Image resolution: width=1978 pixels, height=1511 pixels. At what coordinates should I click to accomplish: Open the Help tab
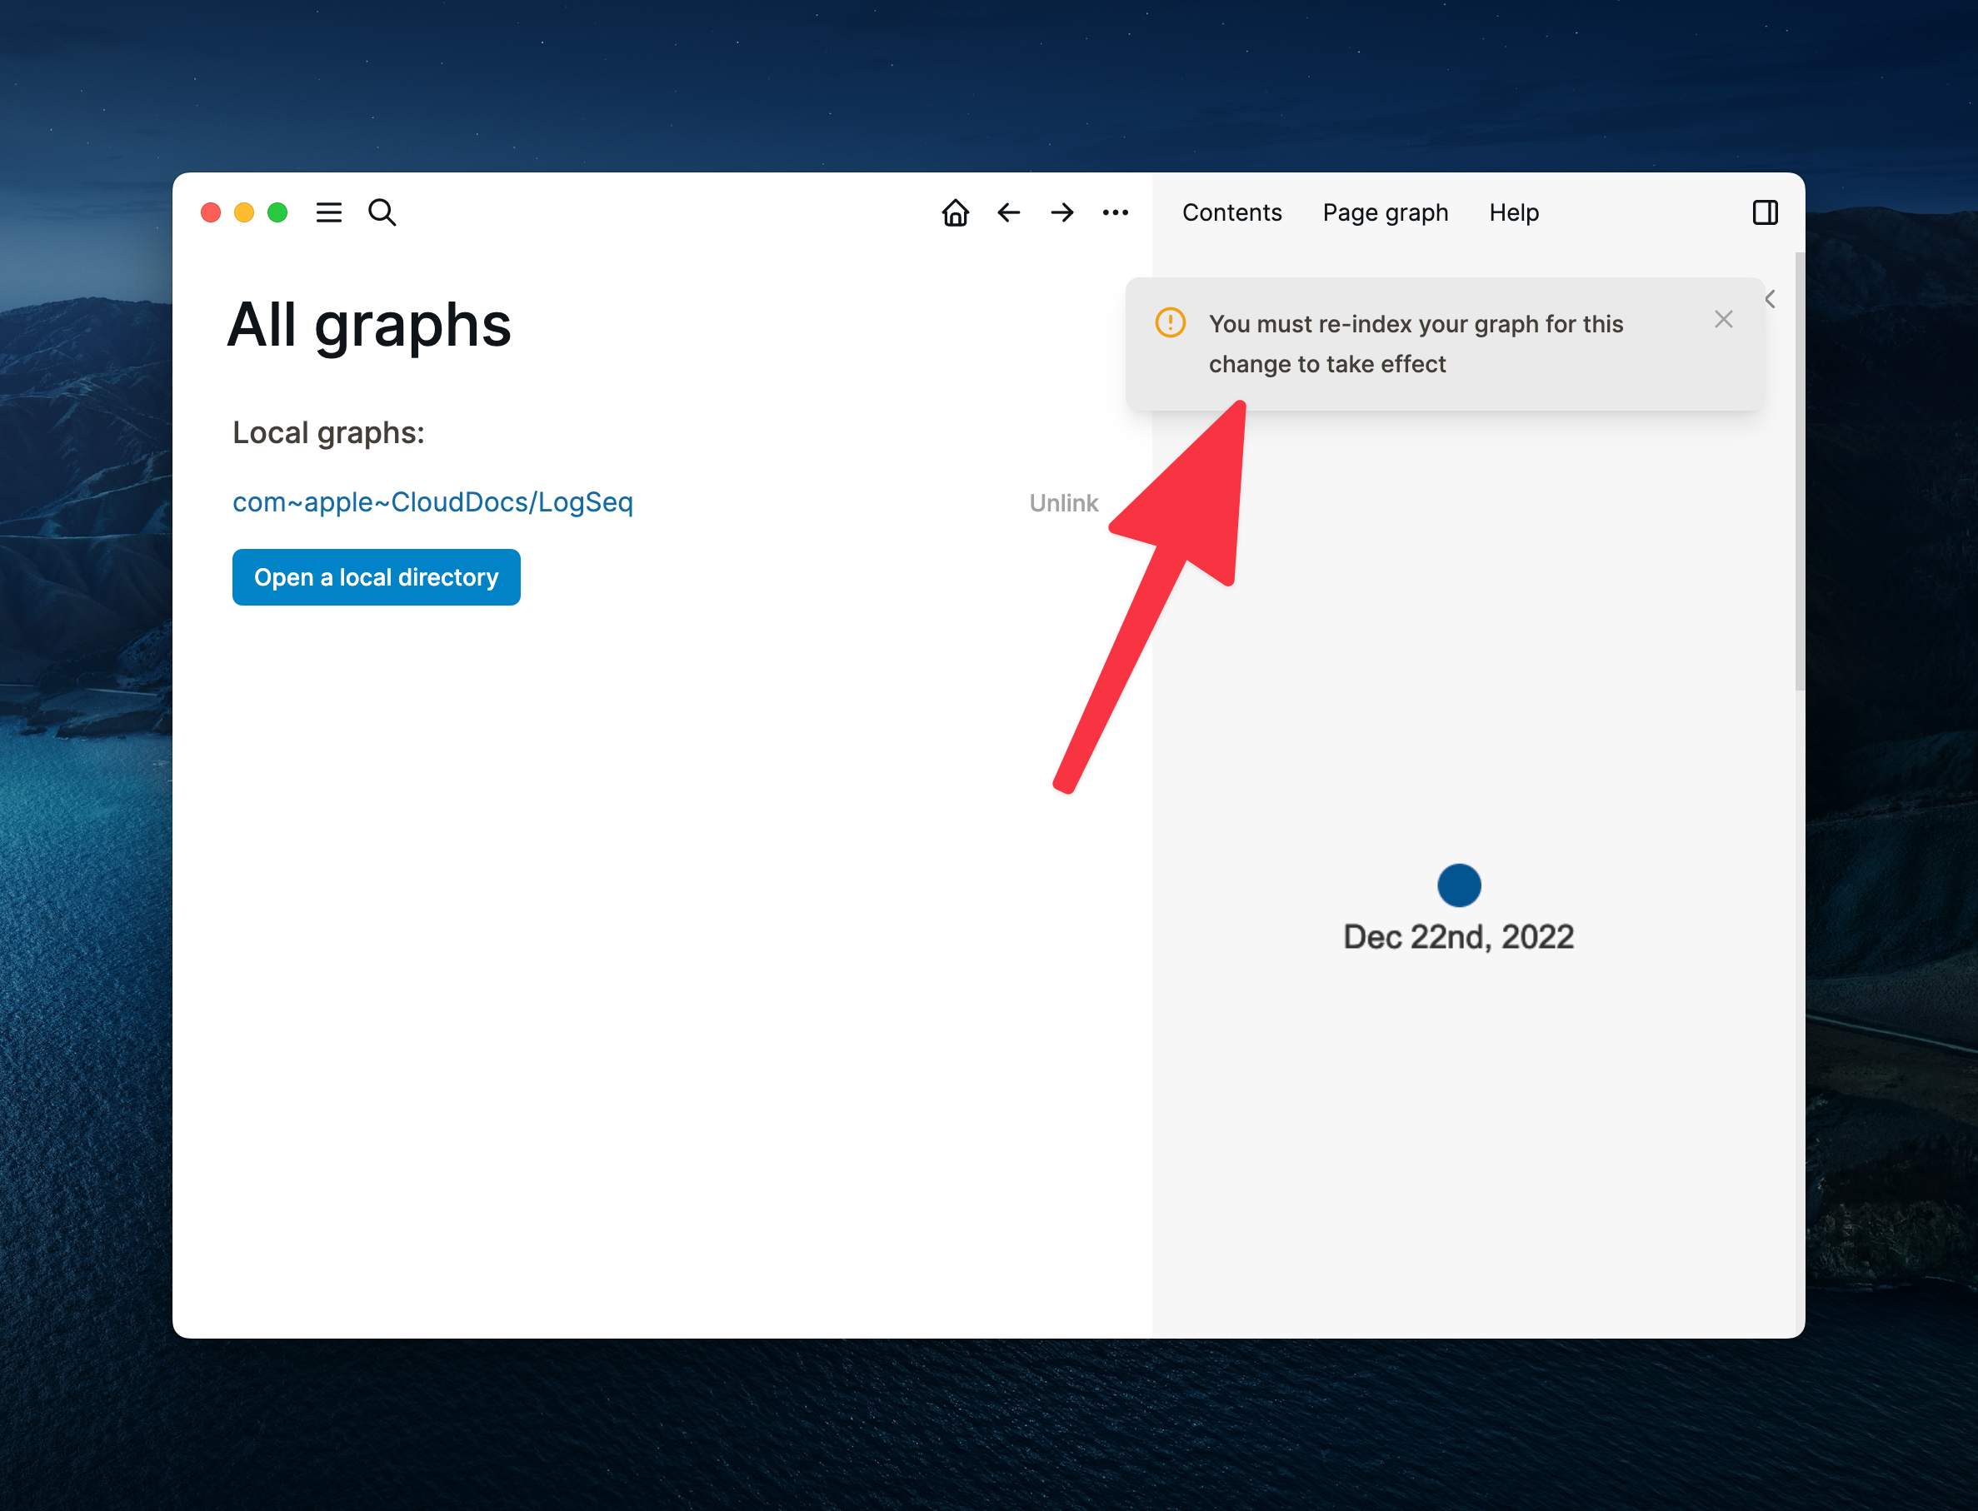coord(1514,212)
